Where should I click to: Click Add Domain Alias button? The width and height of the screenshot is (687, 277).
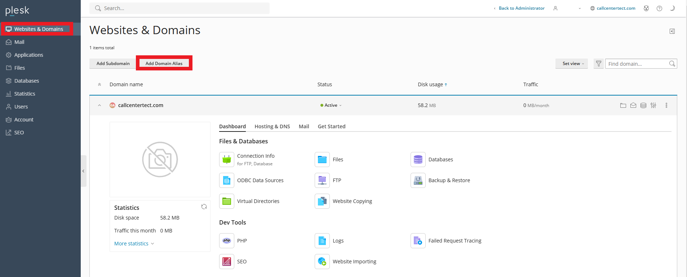point(164,64)
